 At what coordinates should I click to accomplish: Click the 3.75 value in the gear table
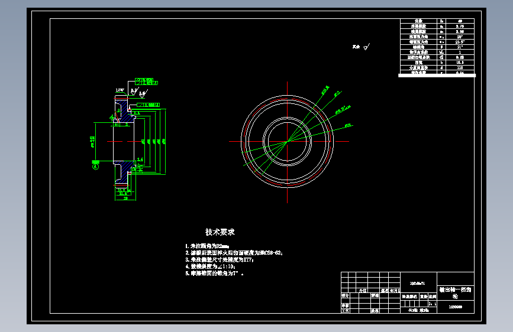click(x=460, y=26)
